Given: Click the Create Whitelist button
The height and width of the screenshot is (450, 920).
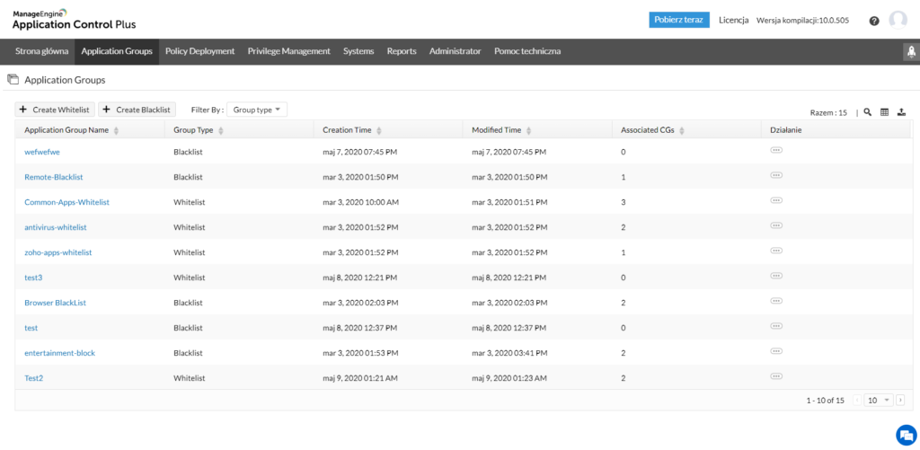Looking at the screenshot, I should coord(55,110).
